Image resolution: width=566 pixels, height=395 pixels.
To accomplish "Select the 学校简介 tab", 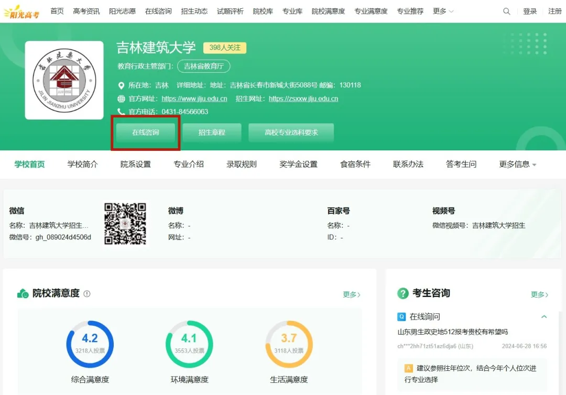I will click(x=83, y=164).
